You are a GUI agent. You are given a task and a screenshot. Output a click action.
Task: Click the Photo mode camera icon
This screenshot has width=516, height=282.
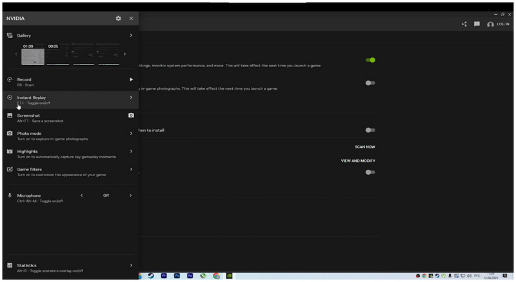point(10,134)
